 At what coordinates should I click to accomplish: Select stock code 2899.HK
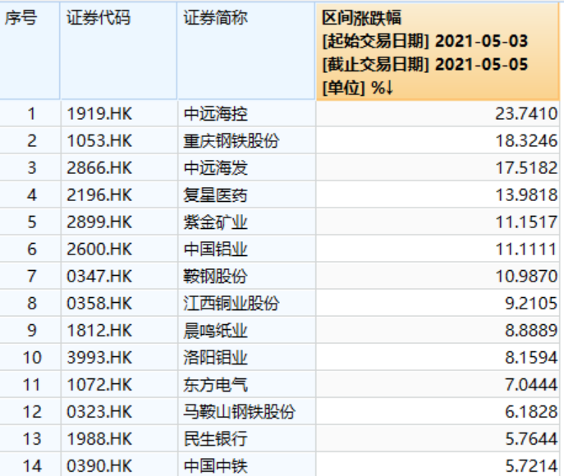pyautogui.click(x=99, y=222)
